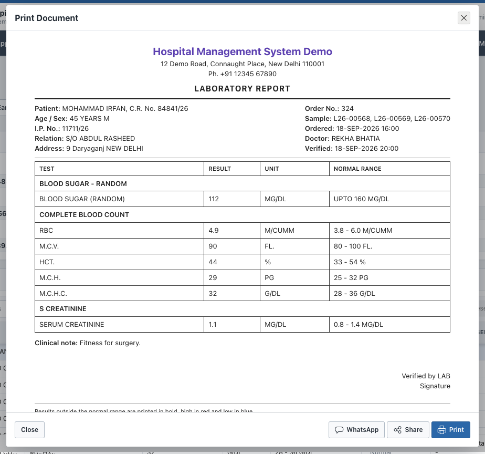Image resolution: width=485 pixels, height=454 pixels.
Task: Click the M/CUMM unit cell
Action: [x=295, y=230]
